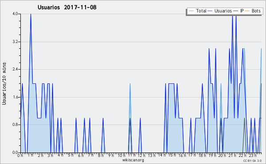Screen dimensions: 266x164
Task: Click the light blue Total legend line
Action: (x=191, y=11)
